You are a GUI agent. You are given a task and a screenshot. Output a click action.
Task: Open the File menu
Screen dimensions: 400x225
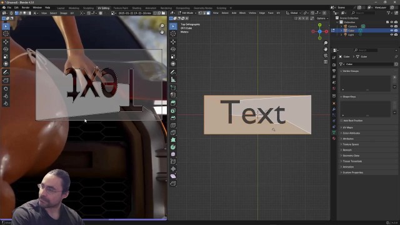pos(9,7)
